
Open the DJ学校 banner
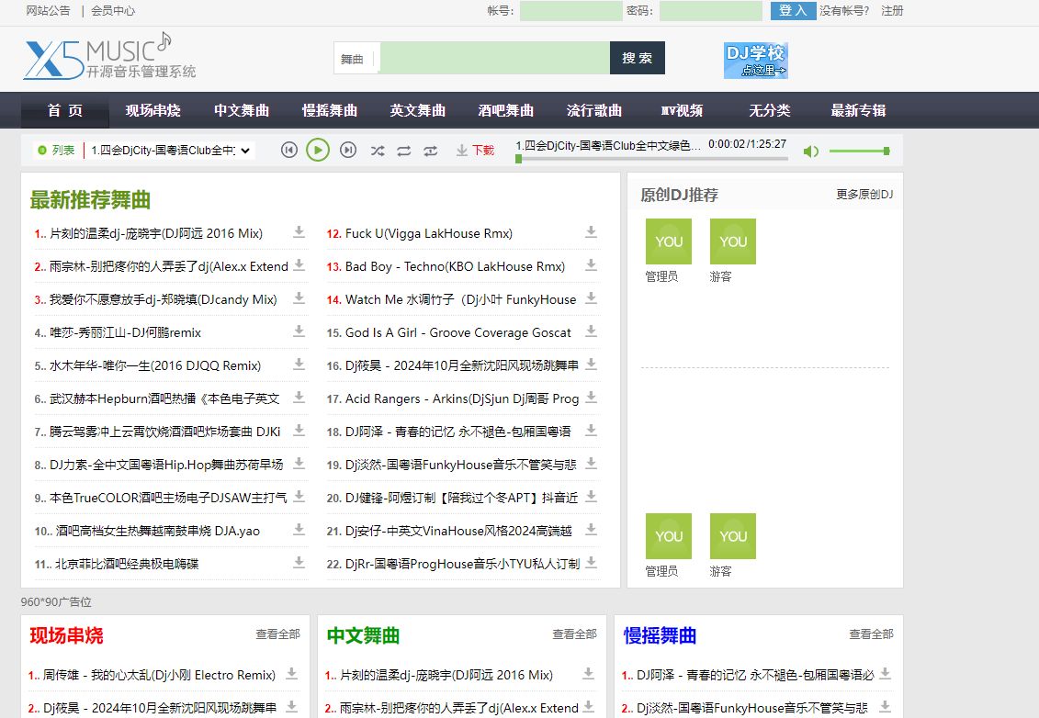pyautogui.click(x=756, y=61)
